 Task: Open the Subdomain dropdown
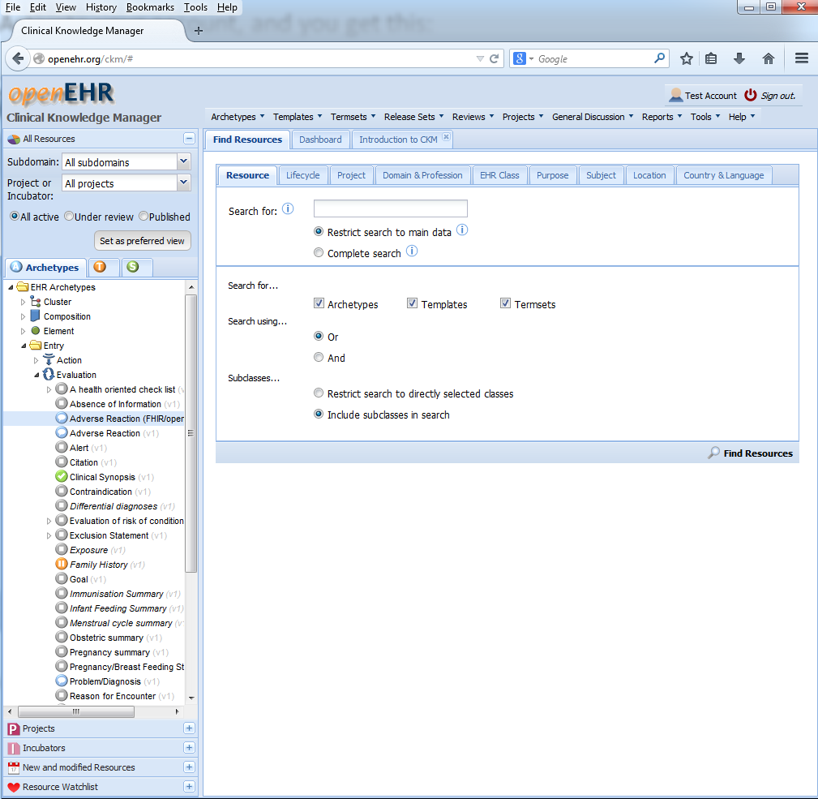click(183, 162)
